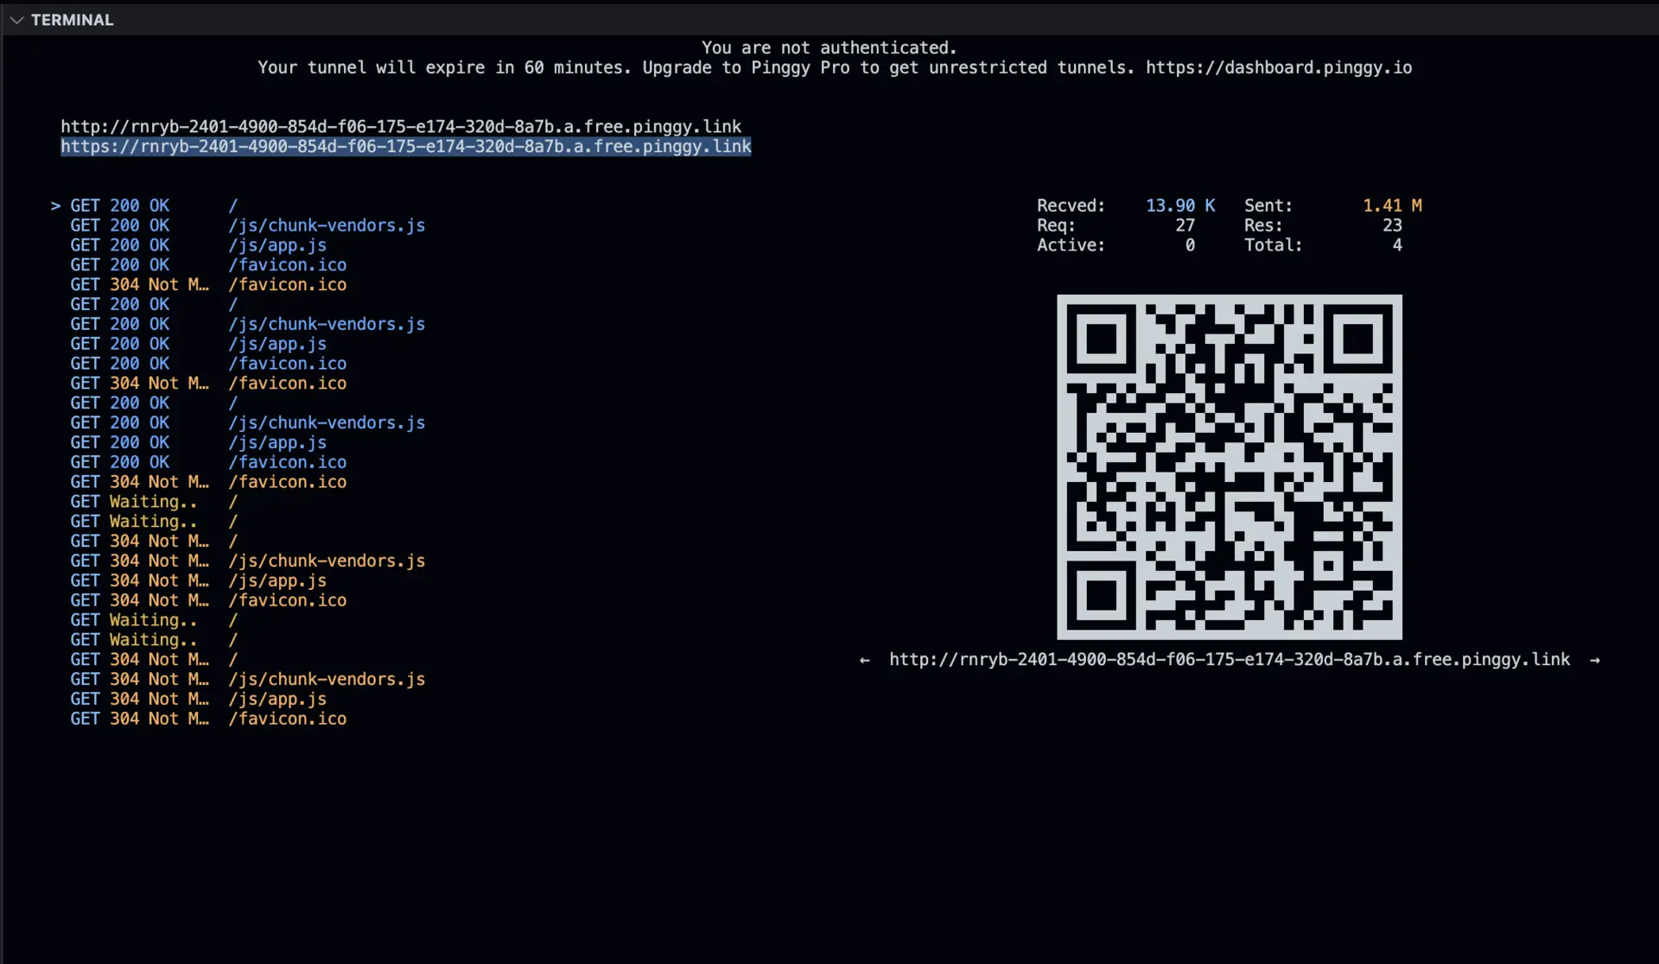Click the right arrow beside the QR URL
Screen dimensions: 1659x964
[1595, 660]
